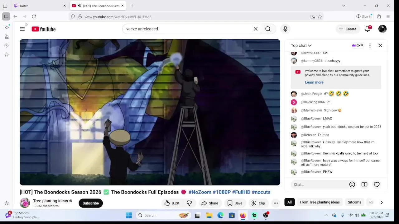Open the YouTube guide hamburger menu
This screenshot has height=224, width=399.
pos(22,29)
